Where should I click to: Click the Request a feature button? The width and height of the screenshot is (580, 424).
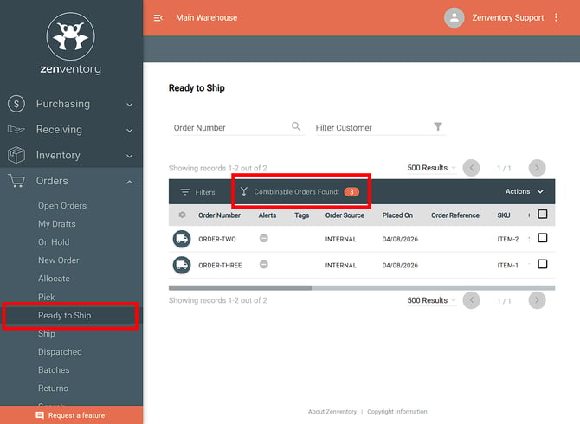[x=71, y=415]
